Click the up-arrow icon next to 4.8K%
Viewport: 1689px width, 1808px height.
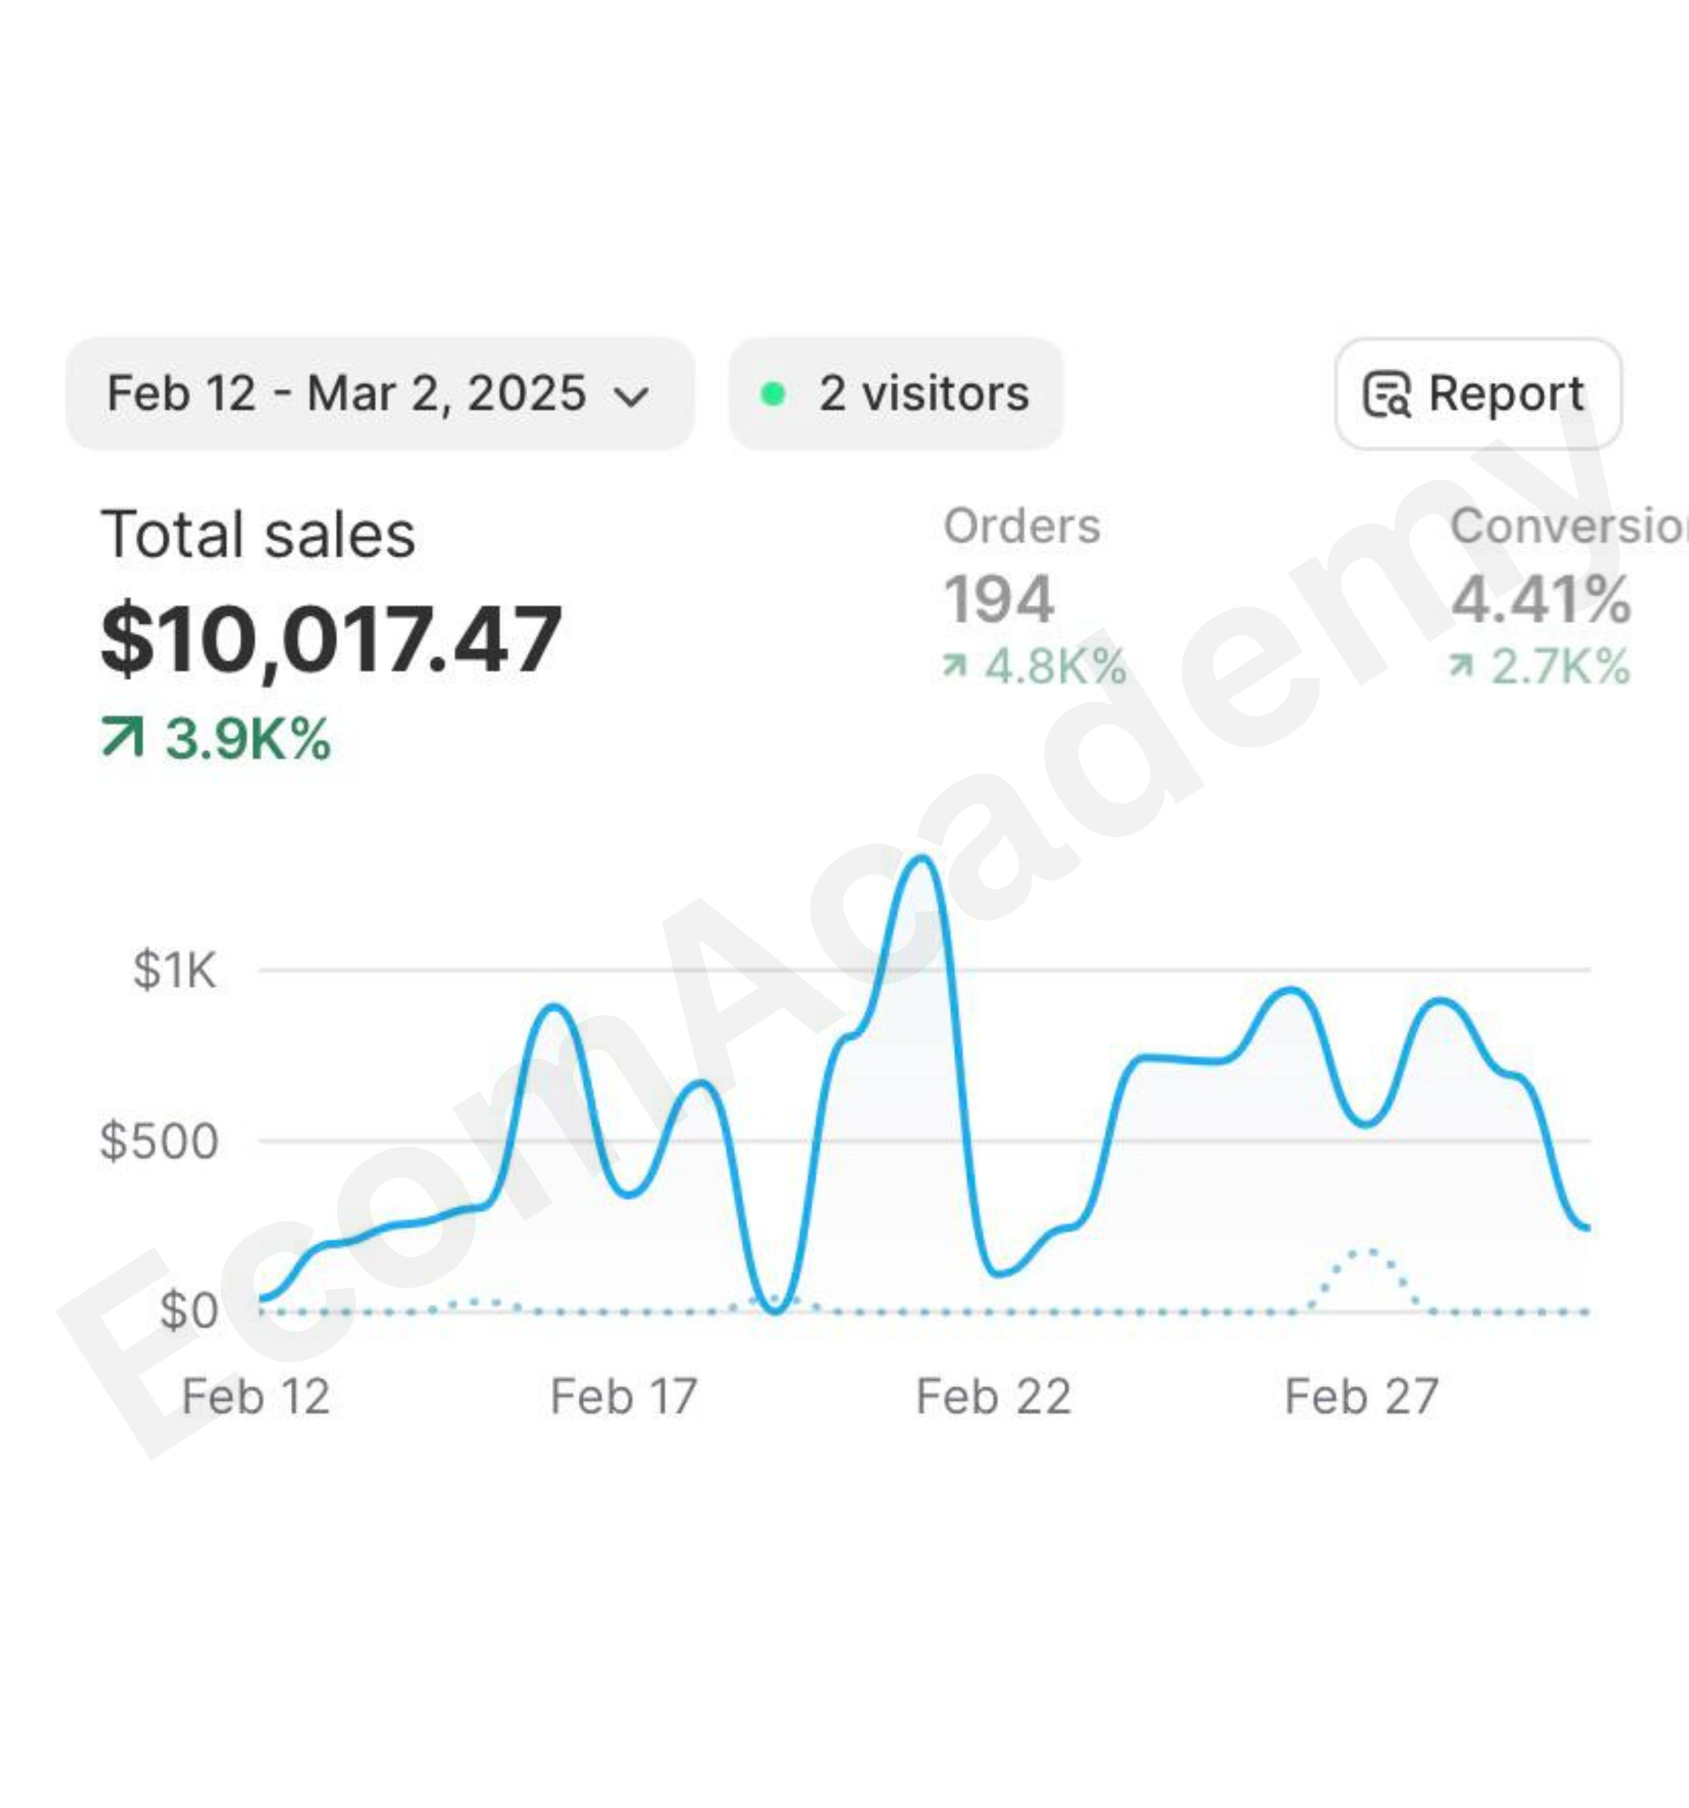955,667
